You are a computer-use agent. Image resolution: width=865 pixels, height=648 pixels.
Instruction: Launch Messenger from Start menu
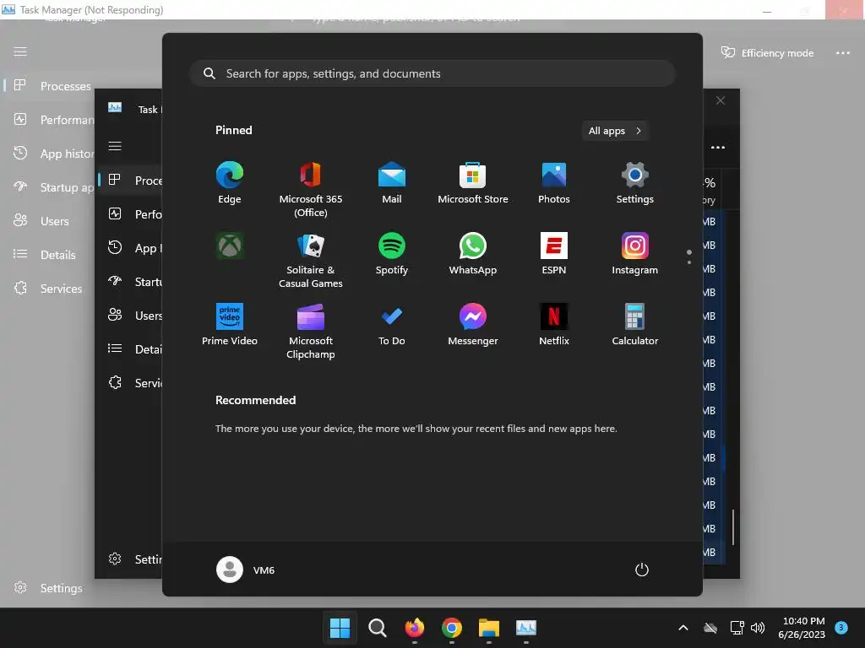473,324
